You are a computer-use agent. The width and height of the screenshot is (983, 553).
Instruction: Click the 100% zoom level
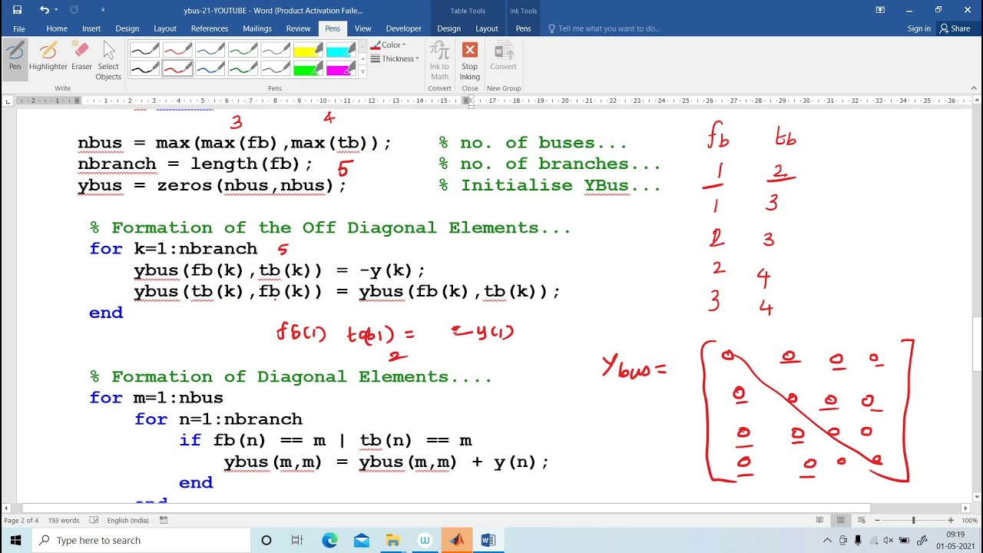click(x=969, y=520)
